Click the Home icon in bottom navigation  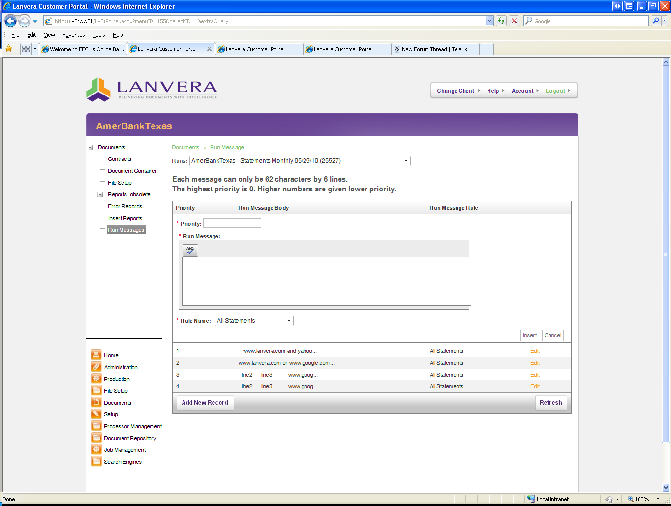point(96,355)
